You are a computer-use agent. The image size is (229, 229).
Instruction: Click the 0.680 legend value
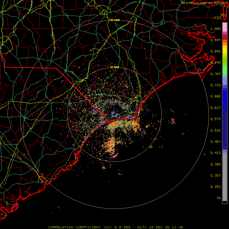(x=216, y=96)
